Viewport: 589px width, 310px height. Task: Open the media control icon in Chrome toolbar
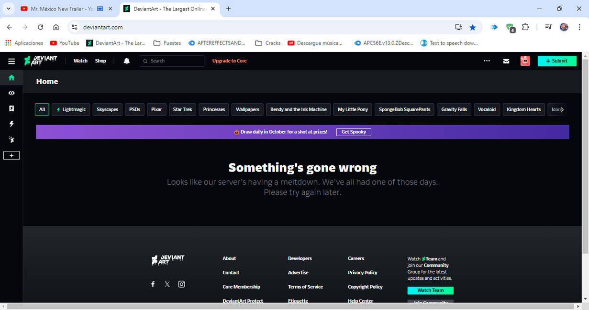click(x=548, y=27)
